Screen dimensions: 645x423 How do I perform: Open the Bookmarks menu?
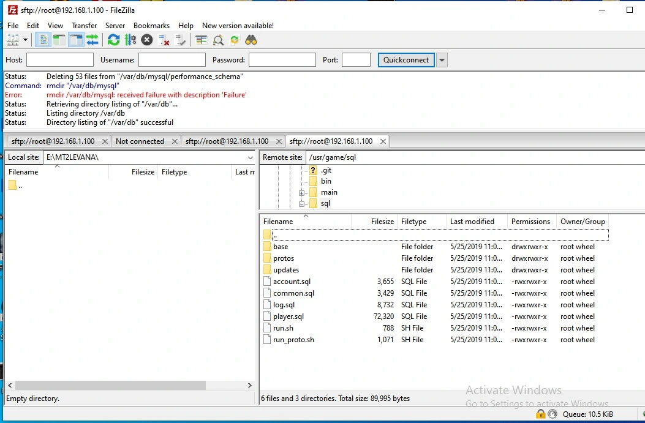click(x=151, y=26)
